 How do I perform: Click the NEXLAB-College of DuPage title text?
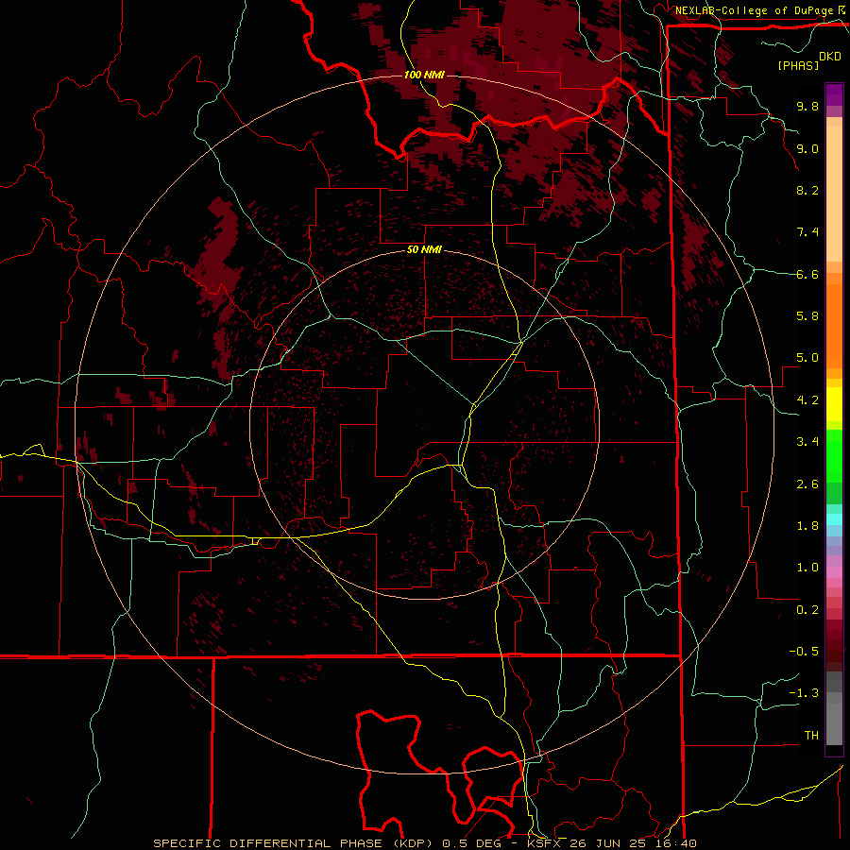click(756, 10)
